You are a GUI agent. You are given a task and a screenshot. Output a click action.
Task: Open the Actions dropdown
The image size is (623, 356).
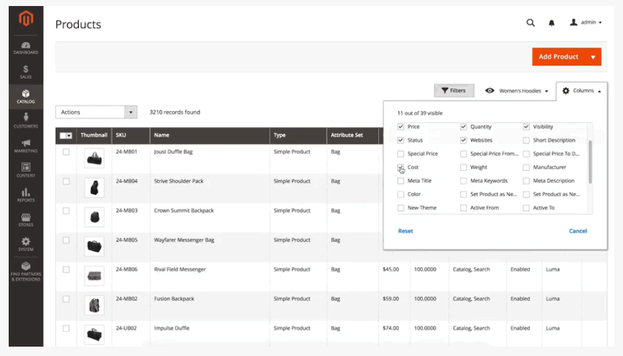pos(96,112)
